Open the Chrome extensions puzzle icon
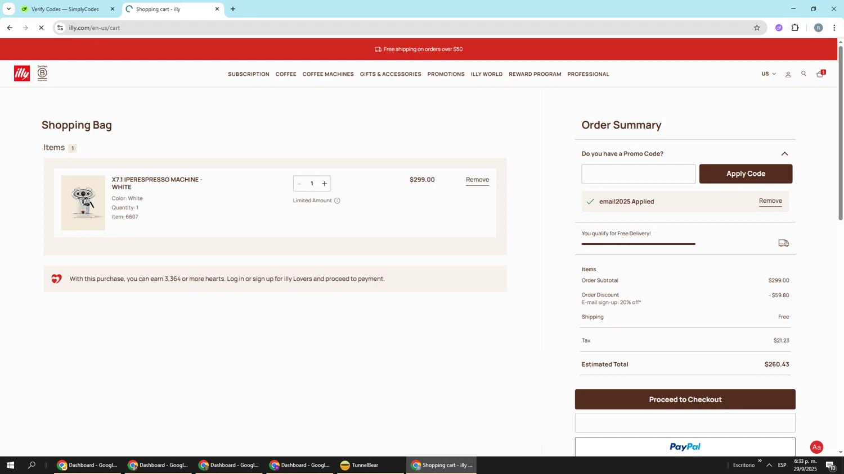The image size is (844, 474). coord(795,28)
